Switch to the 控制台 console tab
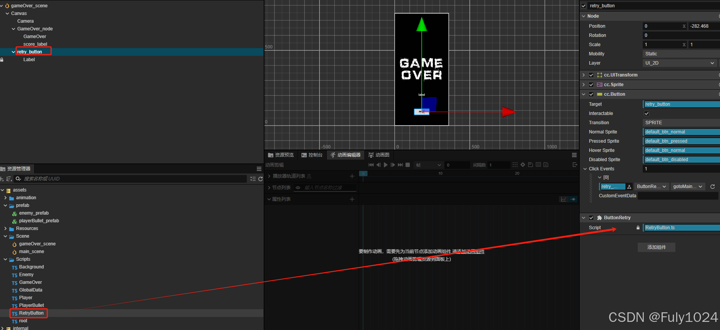Viewport: 720px width, 330px height. (312, 155)
